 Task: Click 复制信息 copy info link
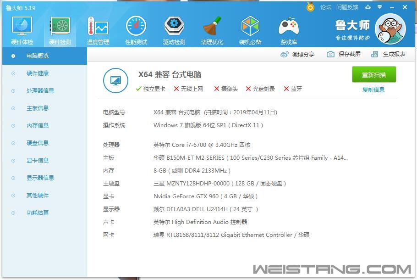point(373,90)
